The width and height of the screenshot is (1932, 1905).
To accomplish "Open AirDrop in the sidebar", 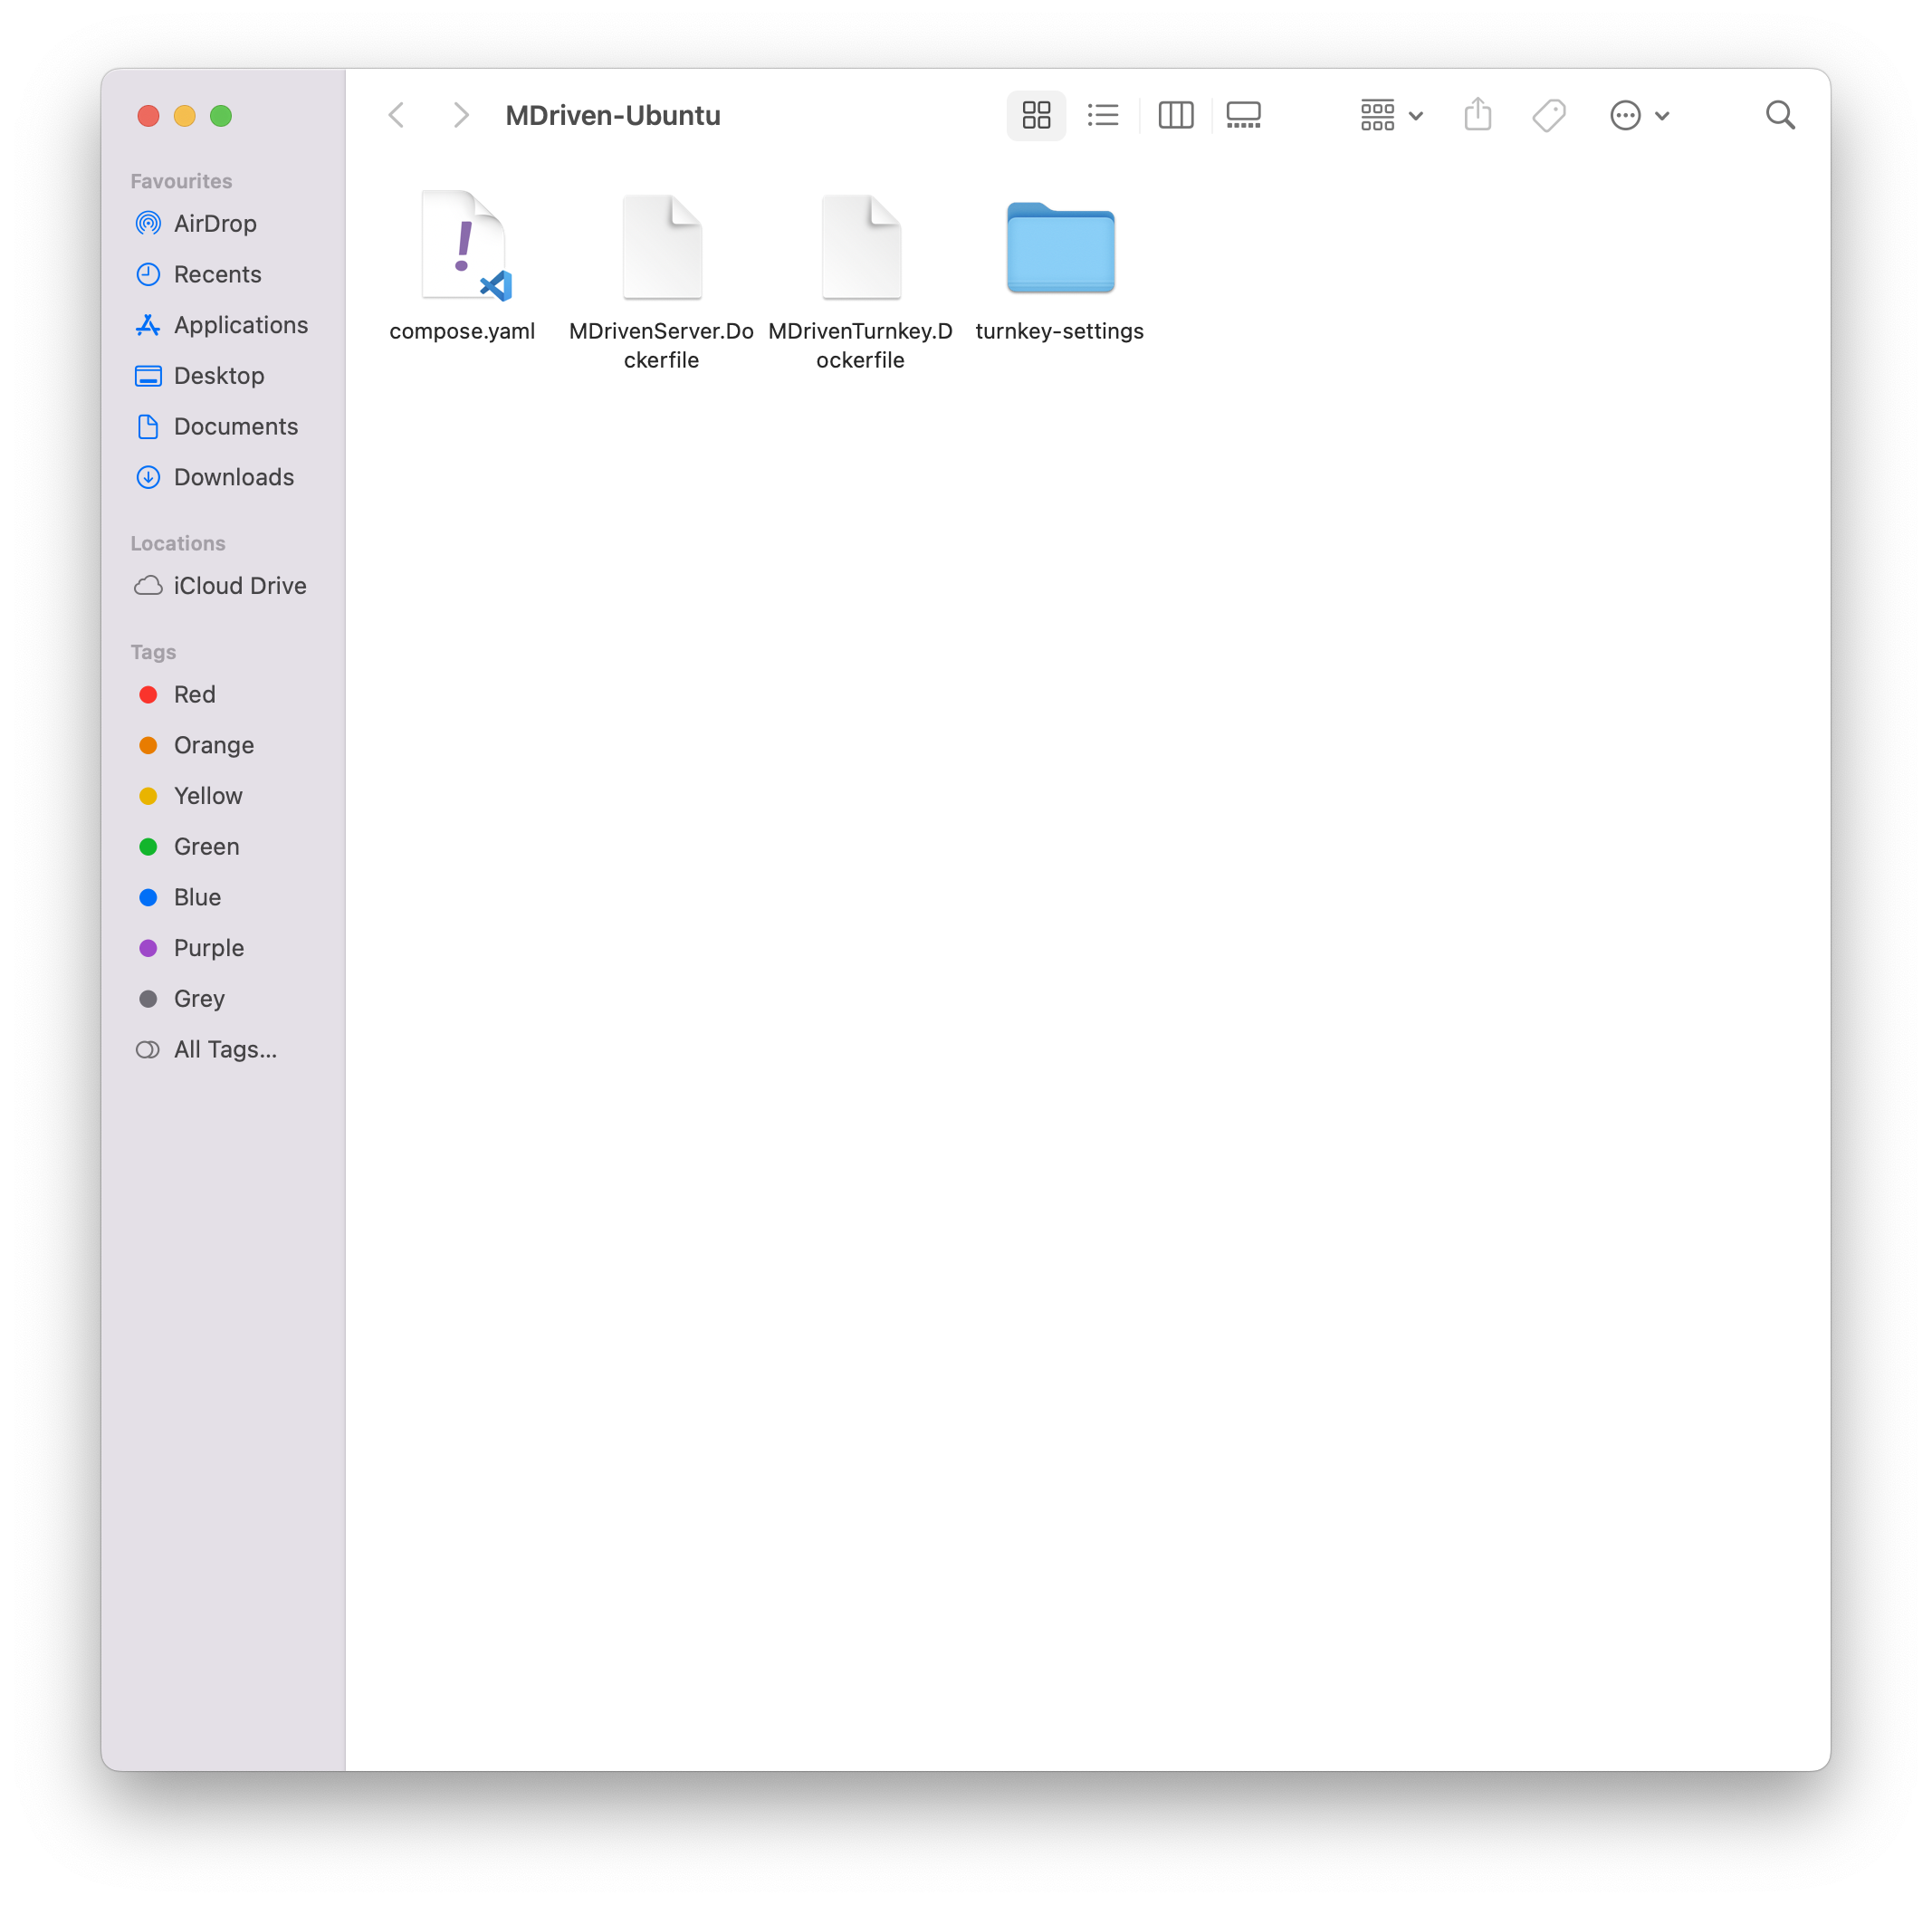I will click(x=214, y=223).
